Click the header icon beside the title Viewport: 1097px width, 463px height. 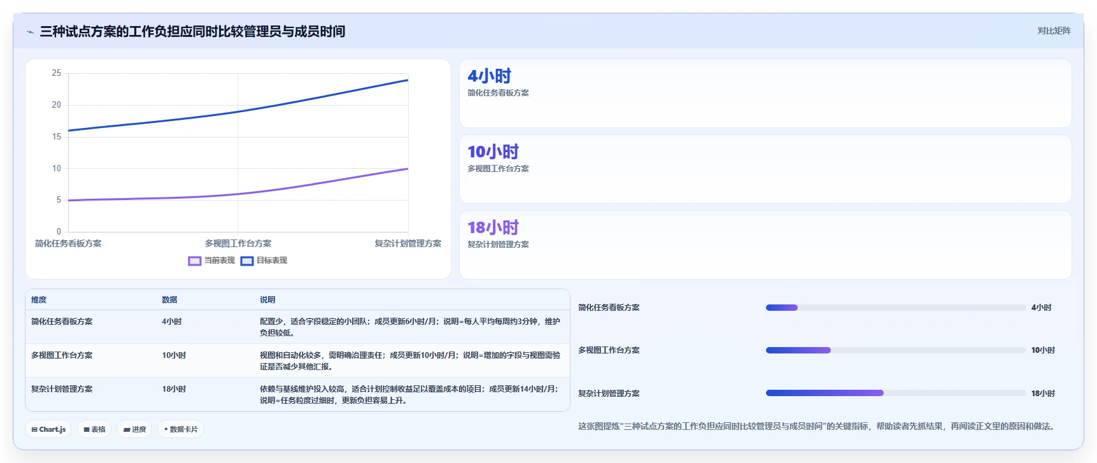tap(30, 32)
